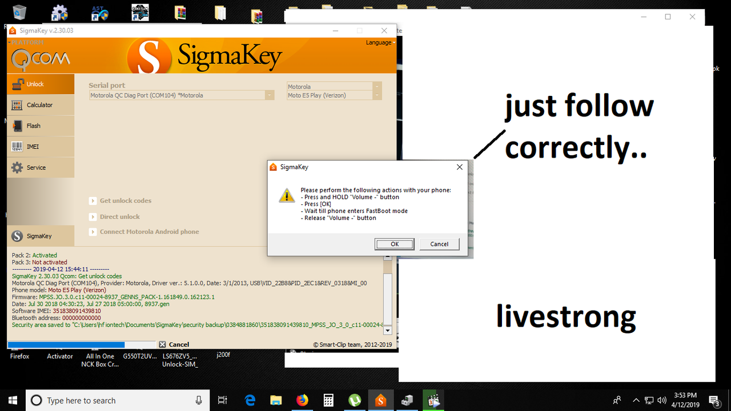Open WhatsApp from the taskbar
Image resolution: width=731 pixels, height=411 pixels.
coord(355,400)
